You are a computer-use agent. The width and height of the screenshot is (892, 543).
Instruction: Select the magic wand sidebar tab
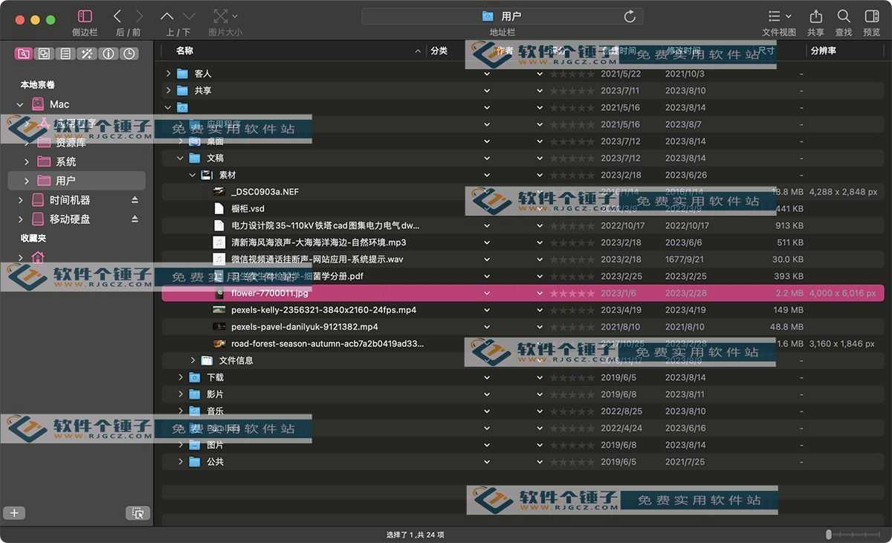87,54
